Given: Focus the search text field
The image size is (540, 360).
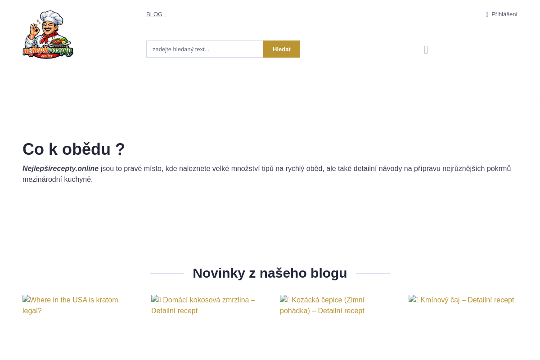Looking at the screenshot, I should pyautogui.click(x=205, y=49).
